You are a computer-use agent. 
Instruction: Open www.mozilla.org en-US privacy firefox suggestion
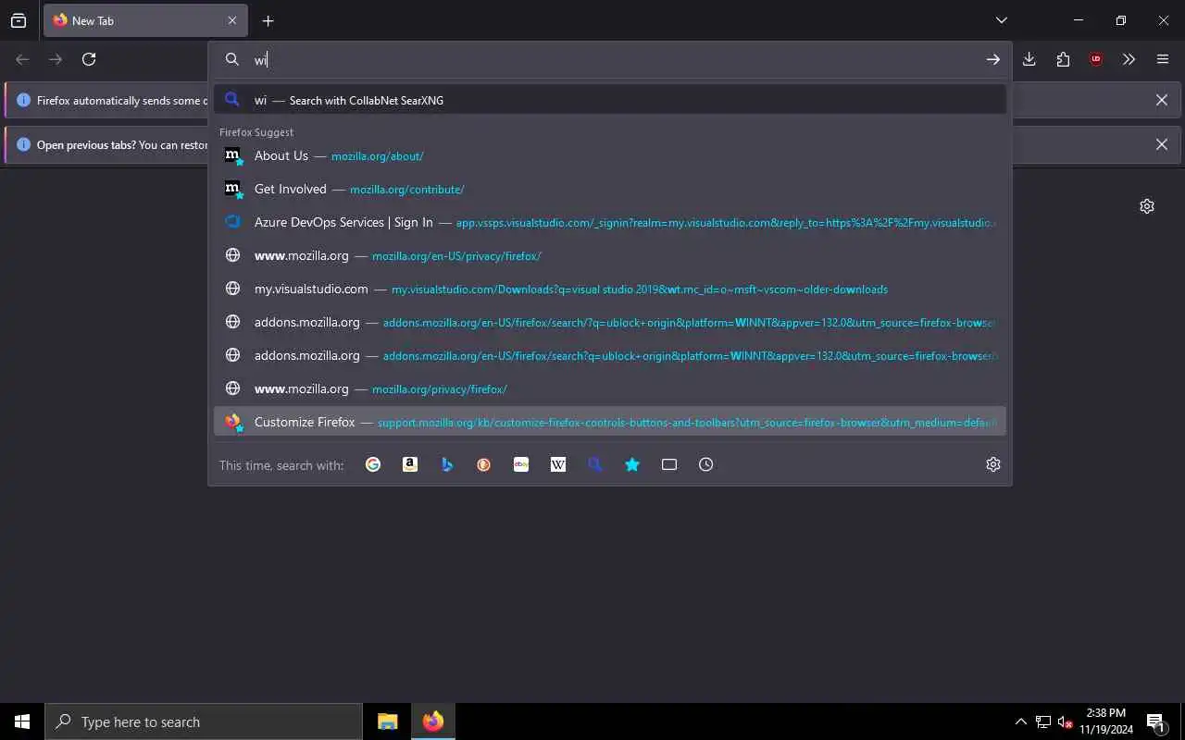point(610,255)
